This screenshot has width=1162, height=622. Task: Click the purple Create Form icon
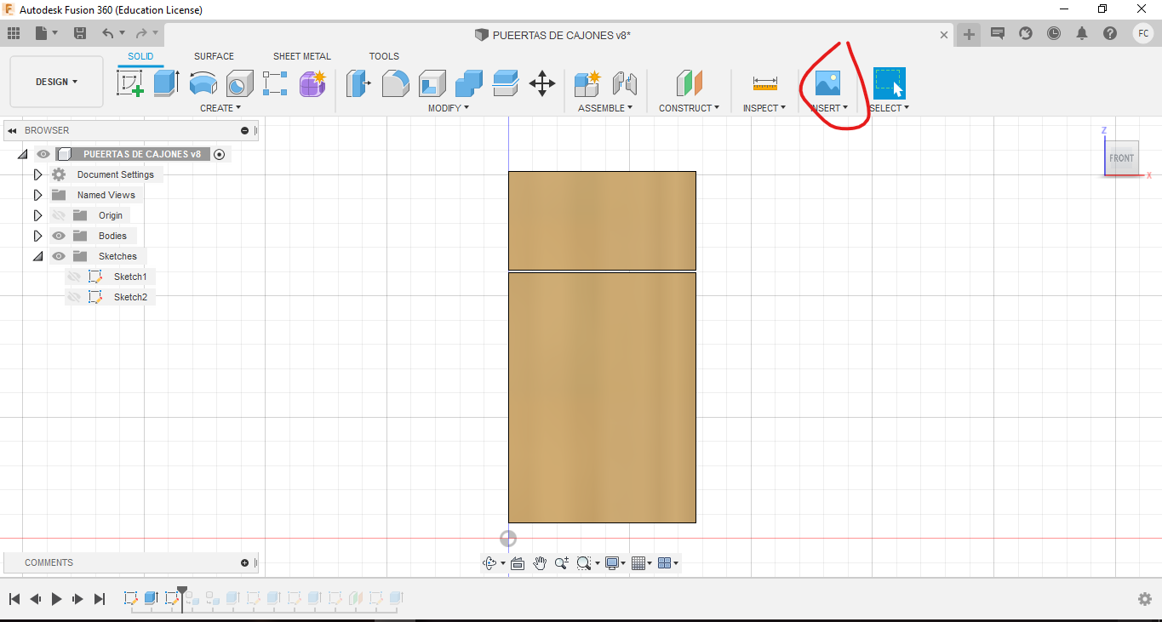point(312,83)
